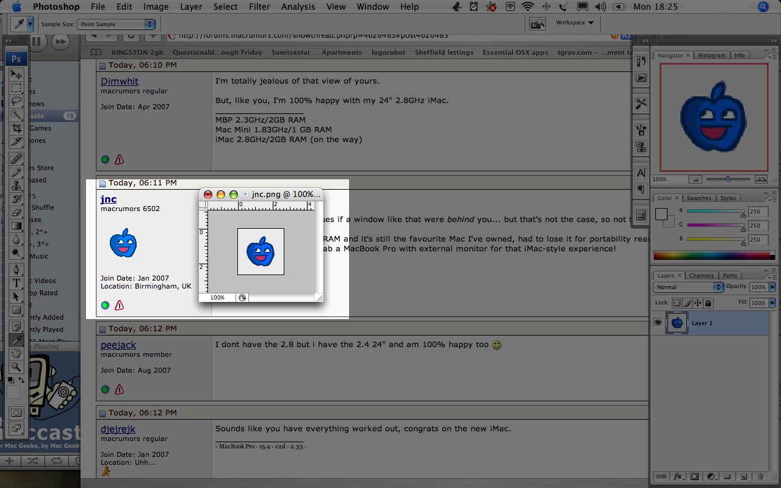
Task: Open peejack user profile link
Action: [118, 345]
